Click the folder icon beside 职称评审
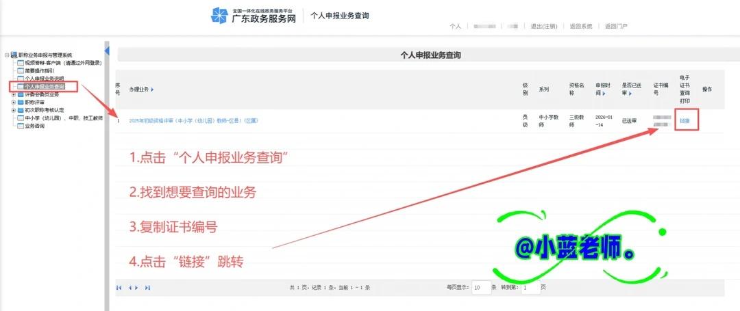Image resolution: width=740 pixels, height=311 pixels. [21, 103]
